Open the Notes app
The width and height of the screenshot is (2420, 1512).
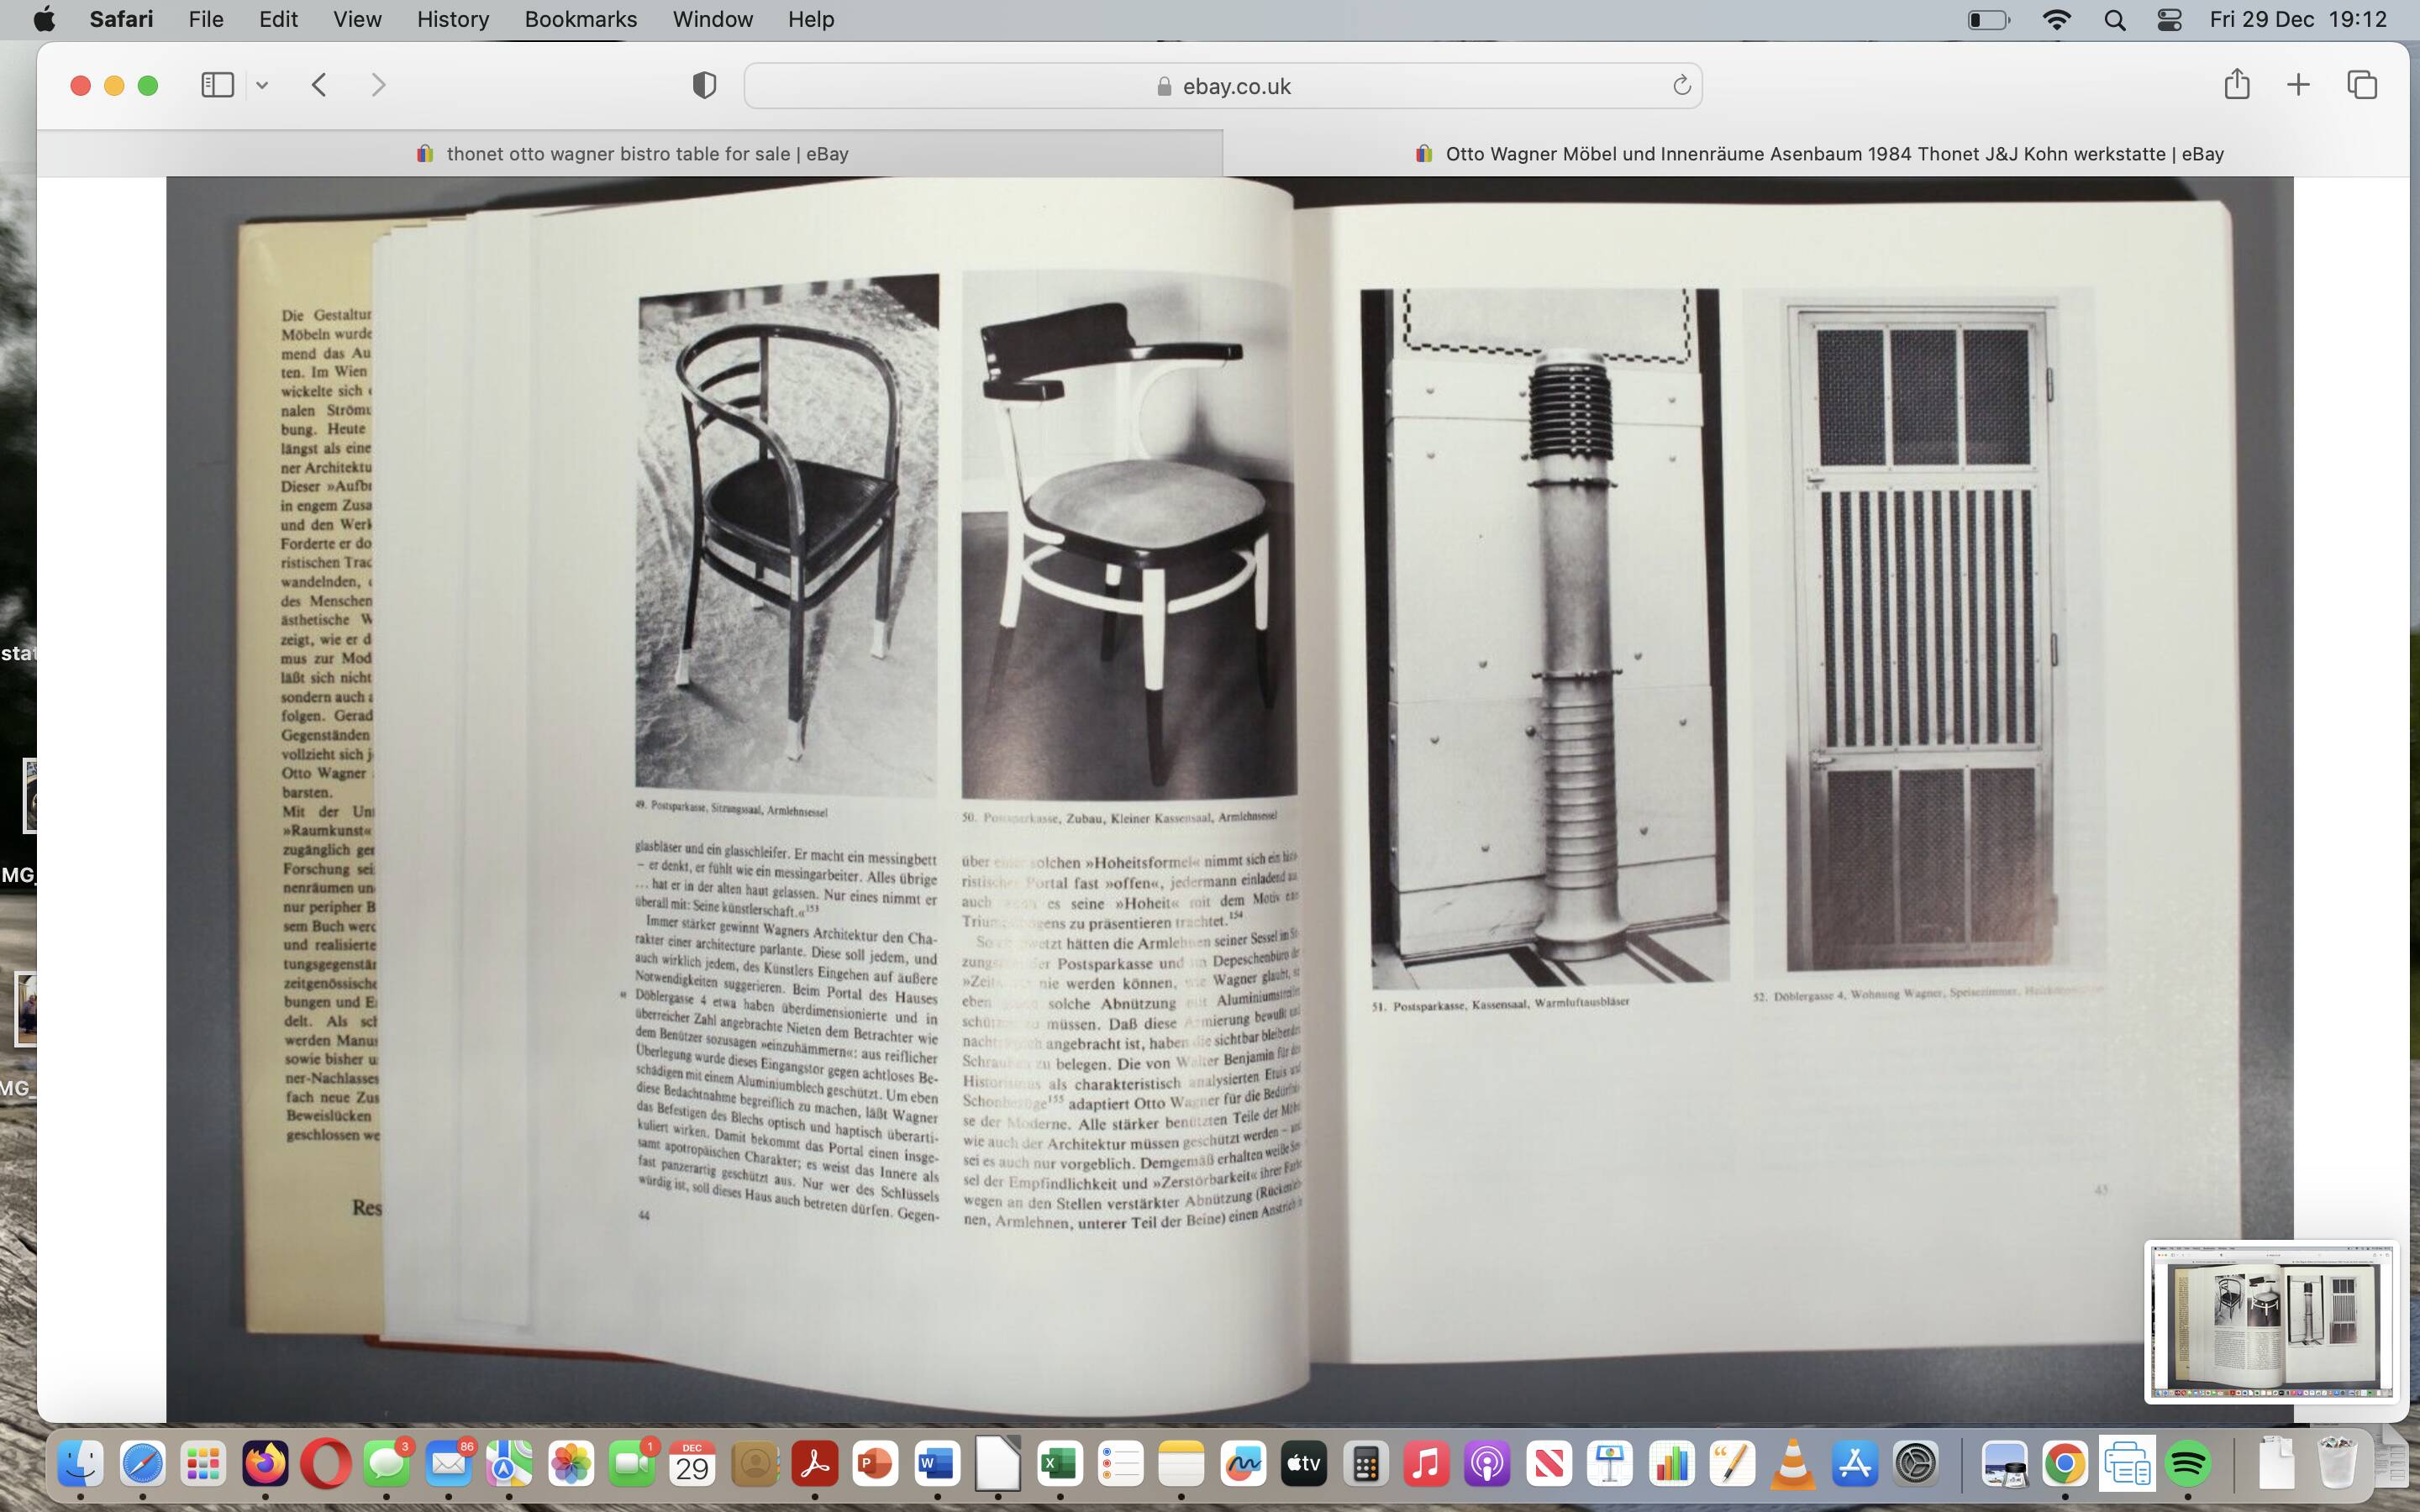click(x=1182, y=1465)
